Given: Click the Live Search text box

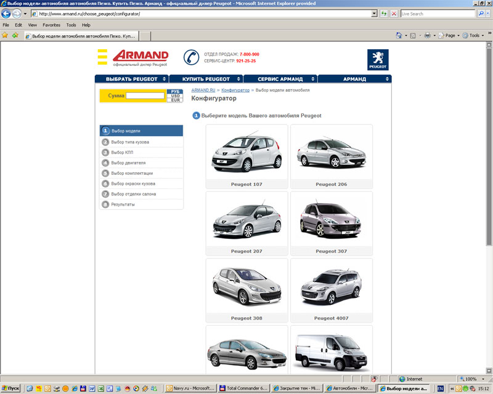Looking at the screenshot, I should click(x=438, y=14).
